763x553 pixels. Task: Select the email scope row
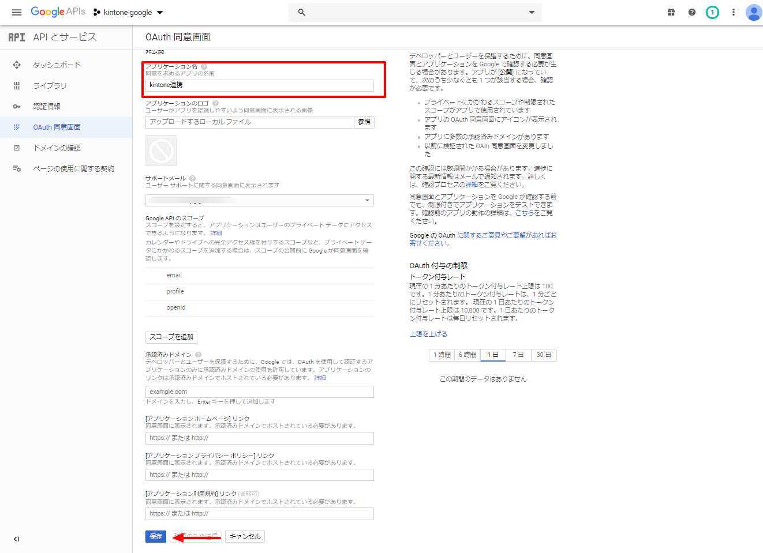[x=260, y=276]
